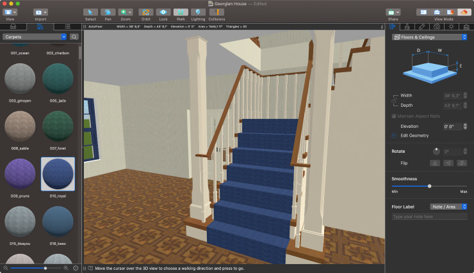Click the material search magnifier button

(x=74, y=37)
